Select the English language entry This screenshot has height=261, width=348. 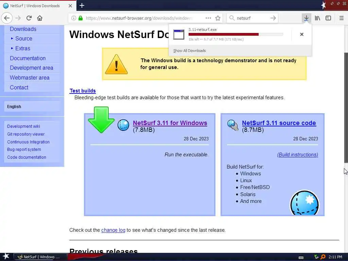click(14, 106)
